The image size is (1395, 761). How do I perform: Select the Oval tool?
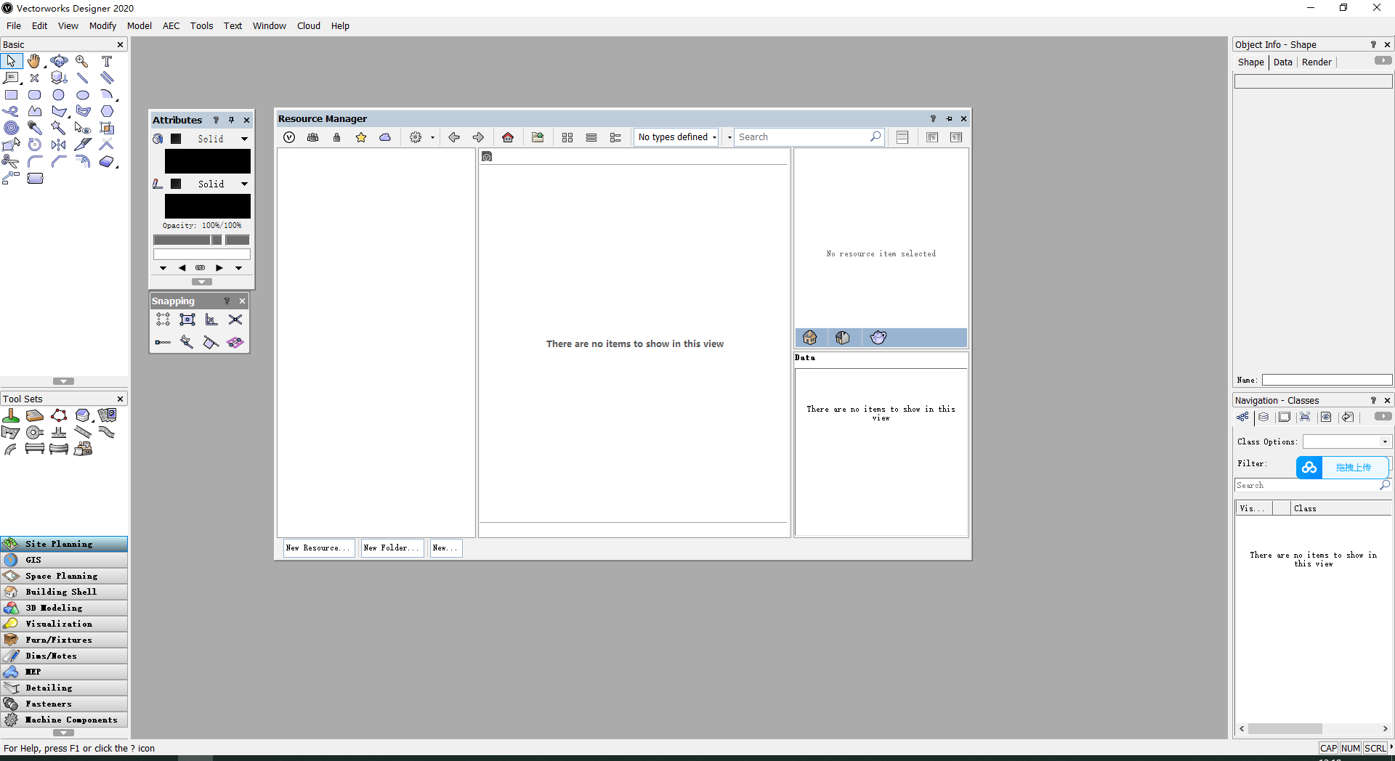(x=83, y=95)
